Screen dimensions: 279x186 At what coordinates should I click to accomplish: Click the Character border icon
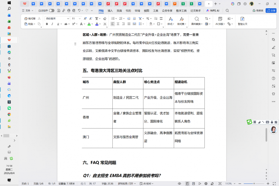[105, 24]
